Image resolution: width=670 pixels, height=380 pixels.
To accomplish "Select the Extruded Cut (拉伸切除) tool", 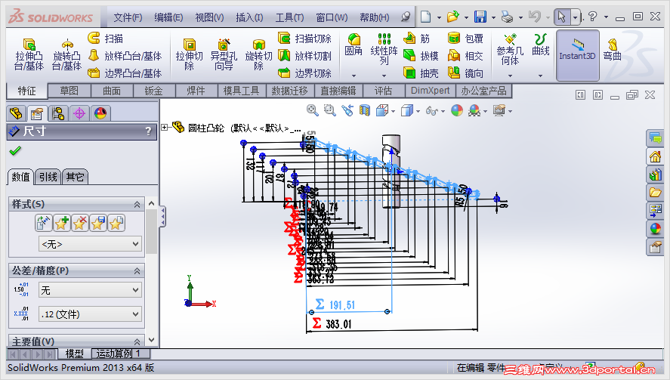I will 190,54.
